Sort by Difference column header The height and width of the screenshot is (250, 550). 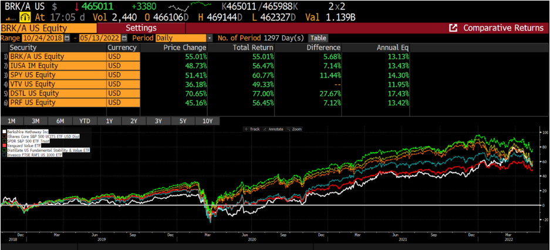[308, 48]
